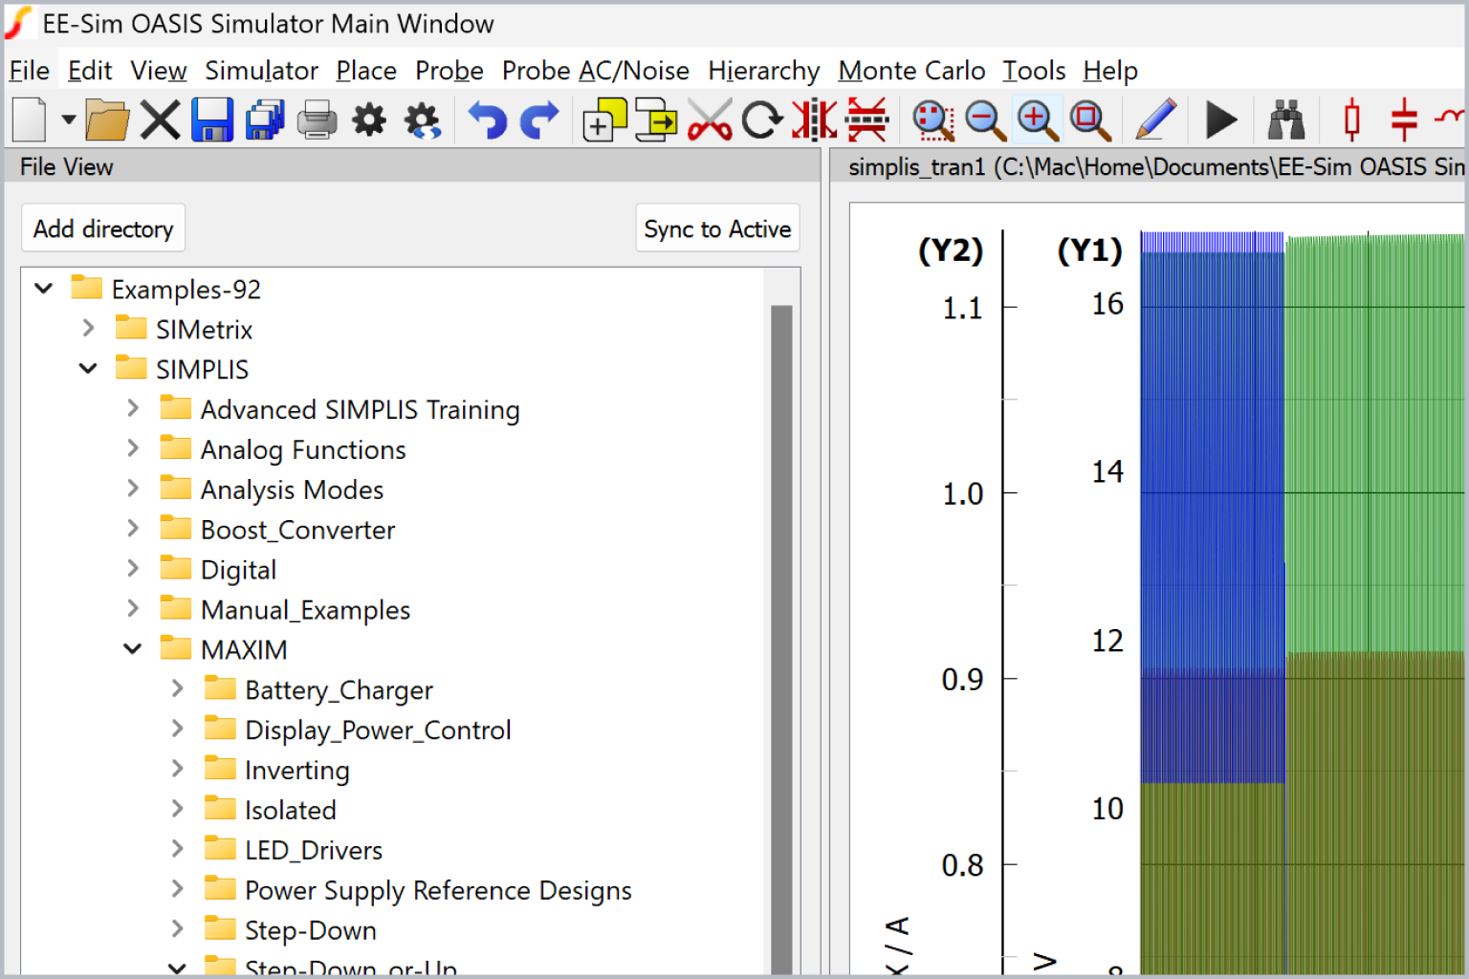Open the Probe AC/Noise menu

click(x=595, y=70)
